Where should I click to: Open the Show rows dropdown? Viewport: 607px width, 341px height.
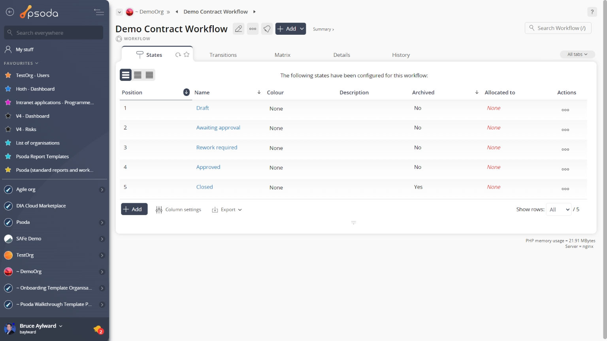click(559, 210)
